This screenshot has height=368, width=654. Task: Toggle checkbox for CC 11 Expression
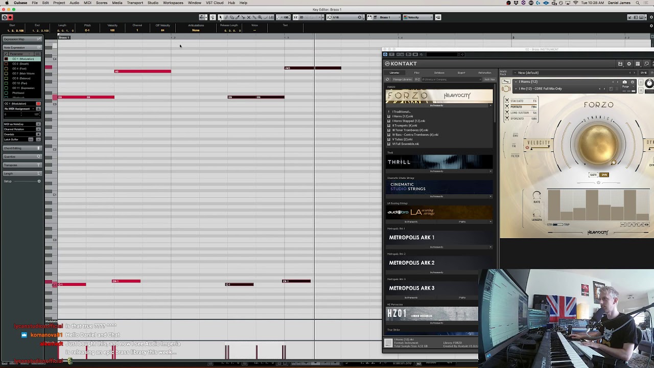6,88
